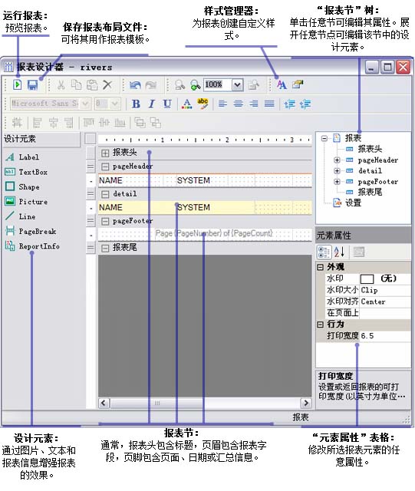The width and height of the screenshot is (415, 491).
Task: Switch property grid to categorized view
Action: tap(324, 252)
